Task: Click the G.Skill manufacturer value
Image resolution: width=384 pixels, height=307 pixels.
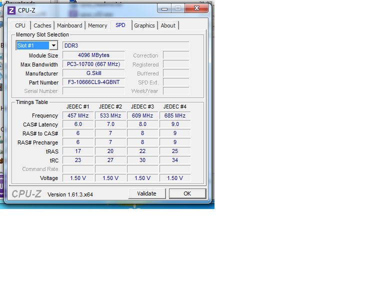Action: 93,73
